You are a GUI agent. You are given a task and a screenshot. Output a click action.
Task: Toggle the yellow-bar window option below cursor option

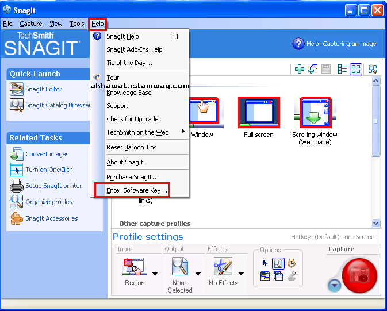265,276
